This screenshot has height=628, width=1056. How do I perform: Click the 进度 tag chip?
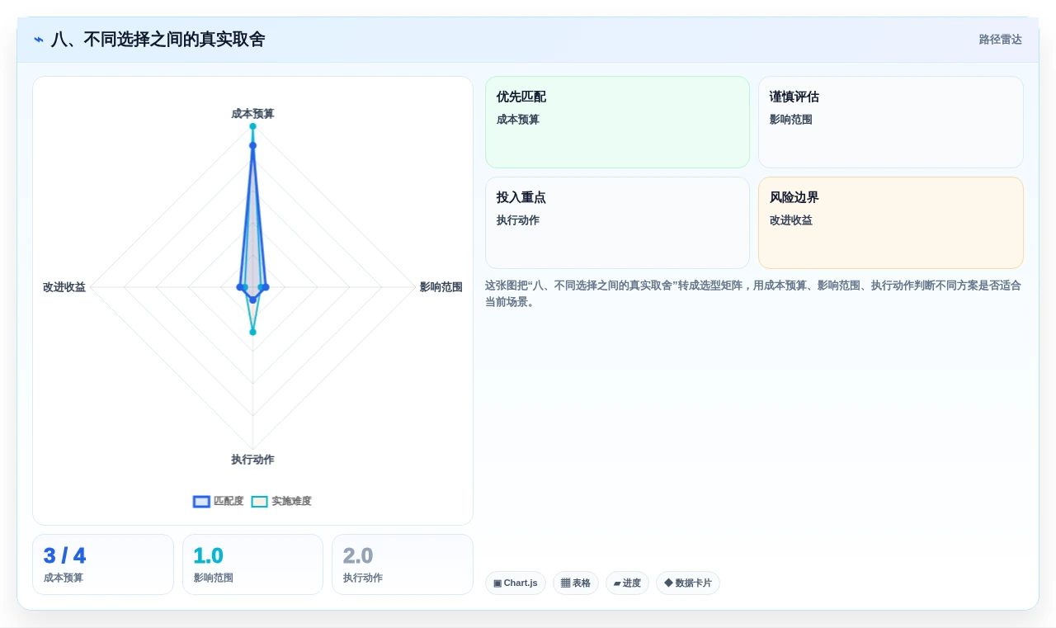pyautogui.click(x=627, y=583)
